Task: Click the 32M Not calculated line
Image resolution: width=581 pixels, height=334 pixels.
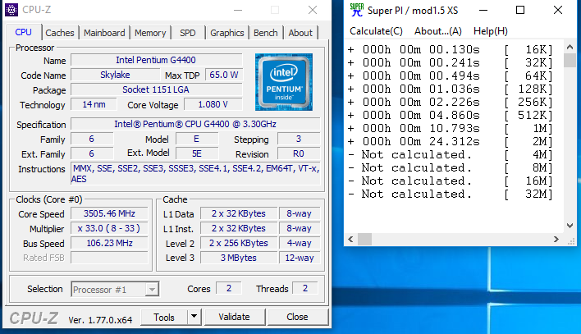Action: coord(450,194)
